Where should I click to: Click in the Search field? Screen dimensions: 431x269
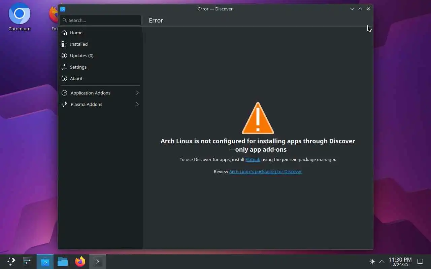tap(100, 20)
